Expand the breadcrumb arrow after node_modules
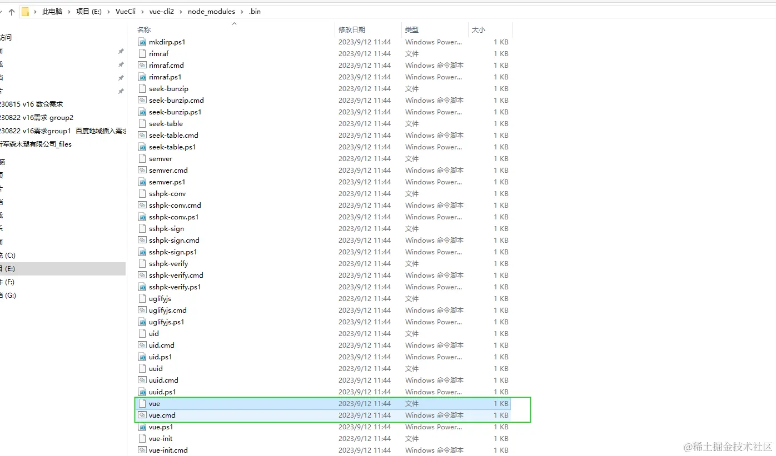Viewport: 776px width, 456px height. 241,12
